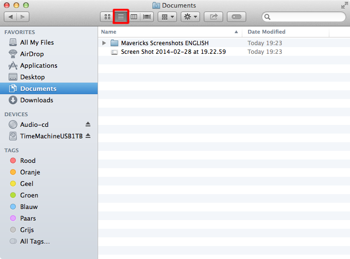Open the item arrangement dropdown
350x259 pixels.
point(167,17)
